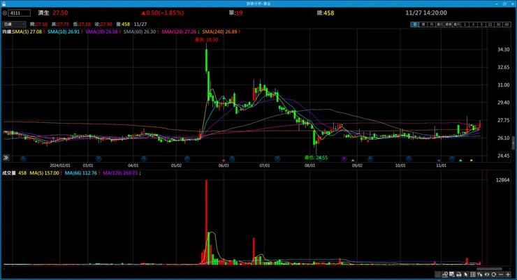
Task: Click the 成交量 volume panel title
Action: coord(9,173)
